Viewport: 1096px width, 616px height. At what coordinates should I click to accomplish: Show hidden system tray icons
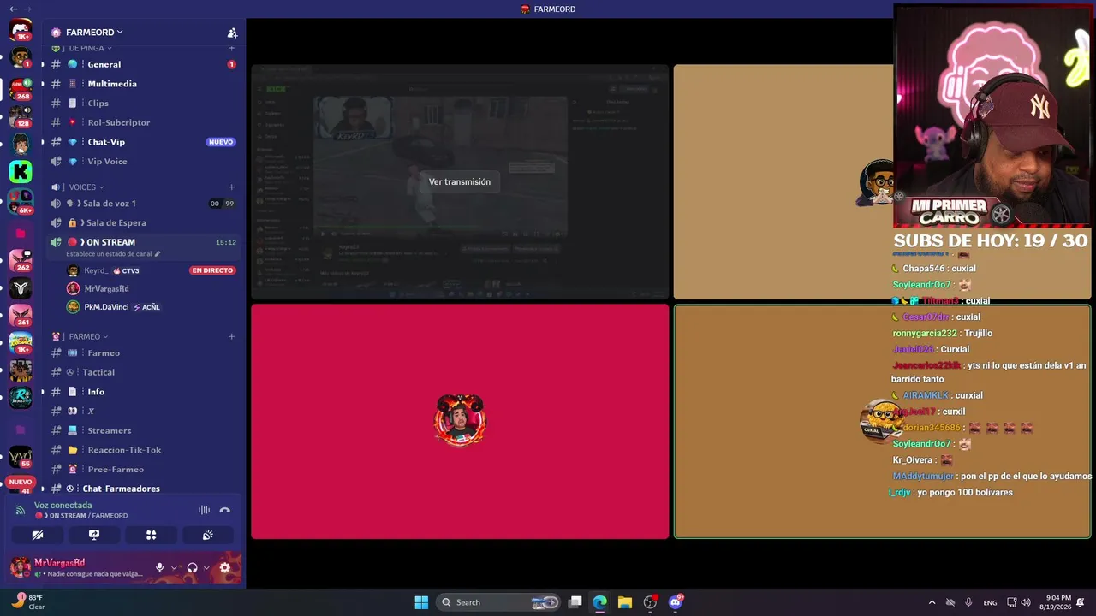pyautogui.click(x=932, y=602)
